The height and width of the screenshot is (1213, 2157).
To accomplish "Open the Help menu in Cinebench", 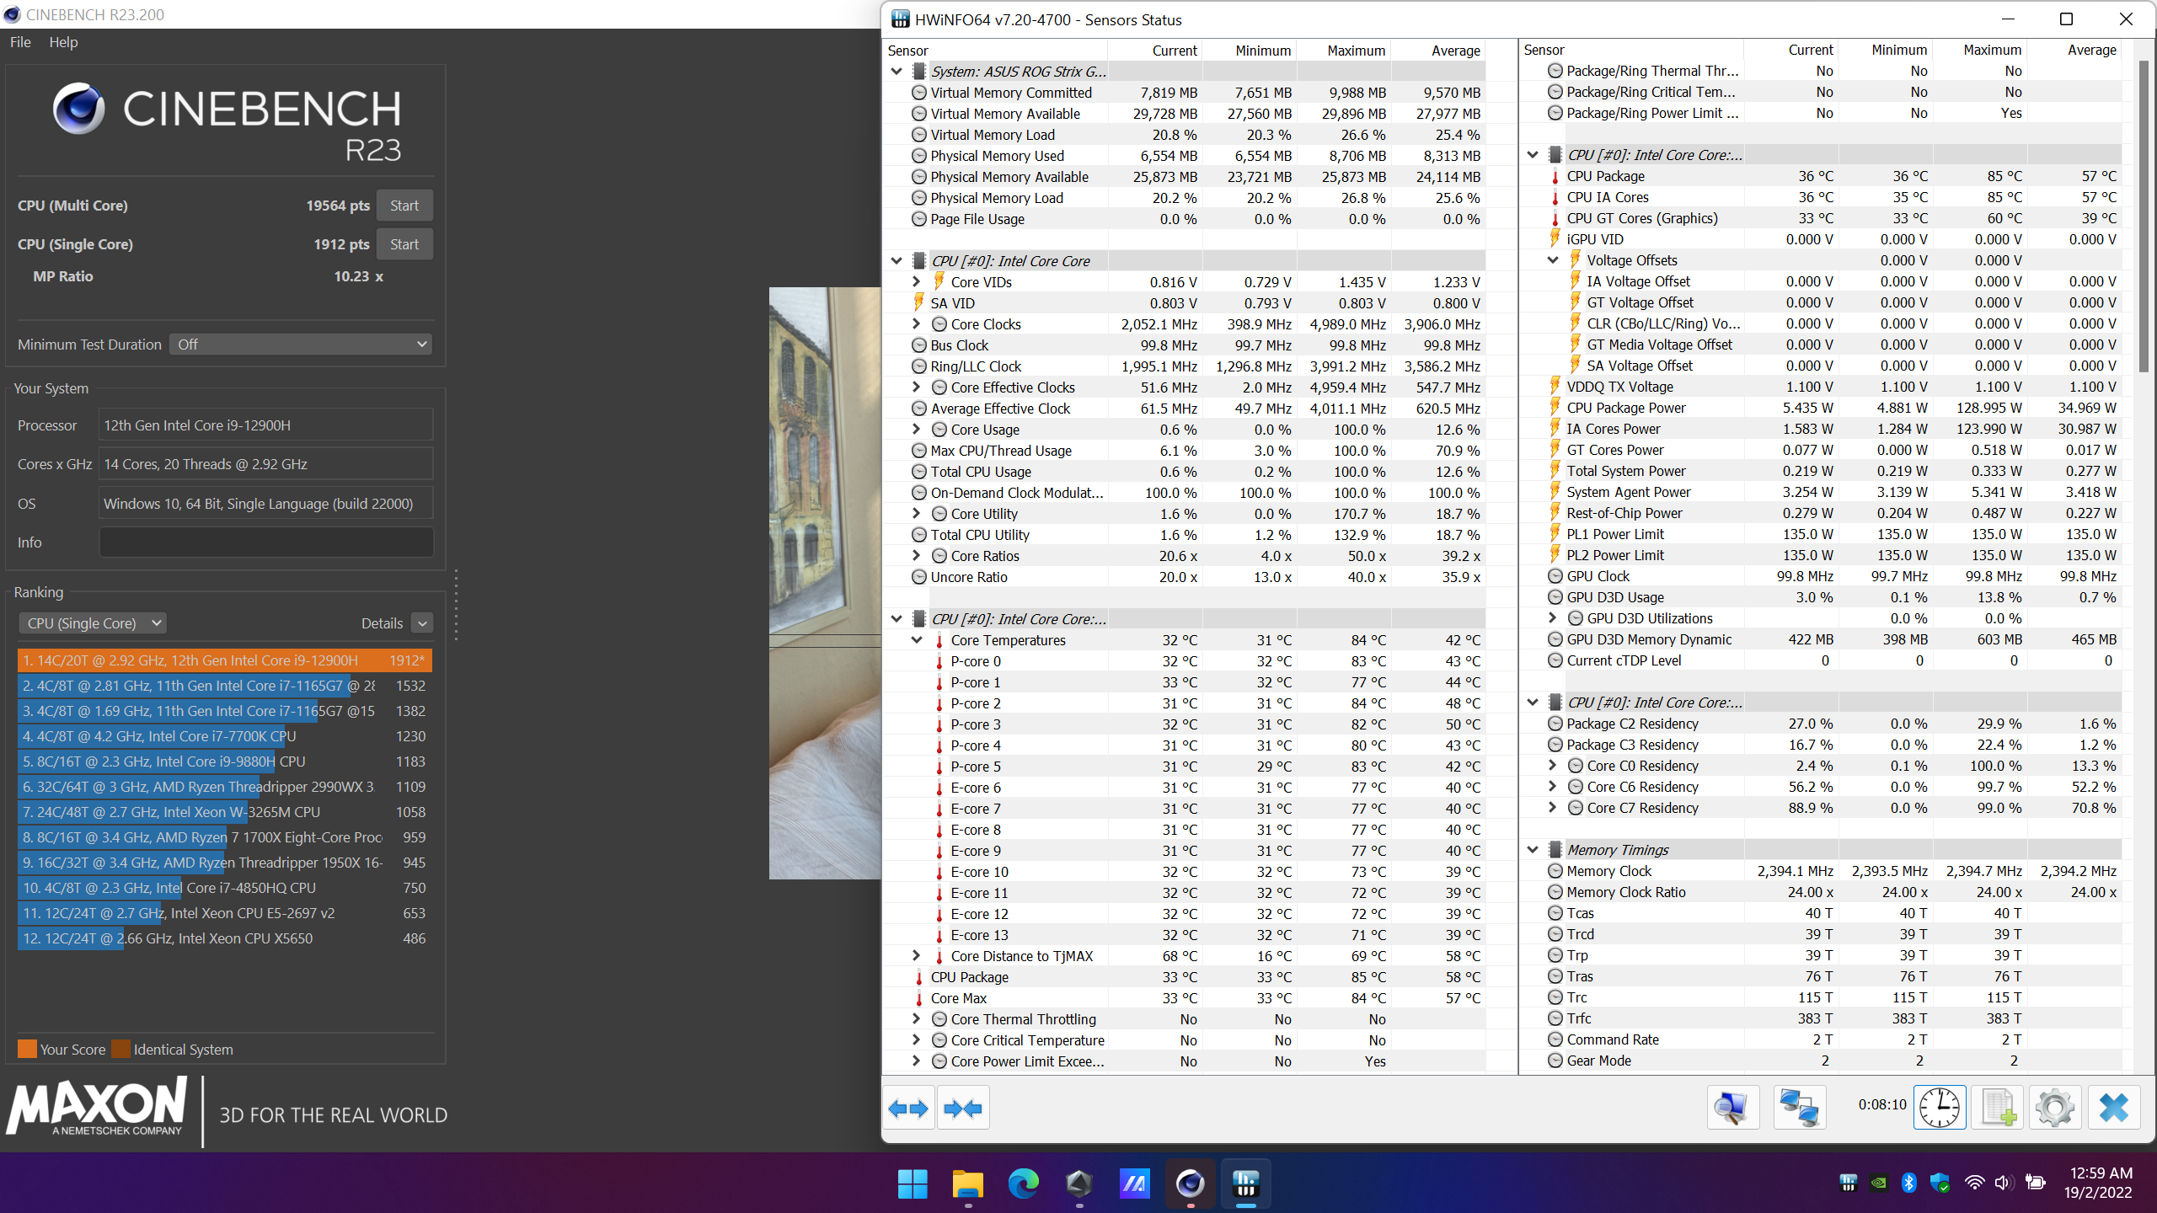I will click(x=63, y=42).
